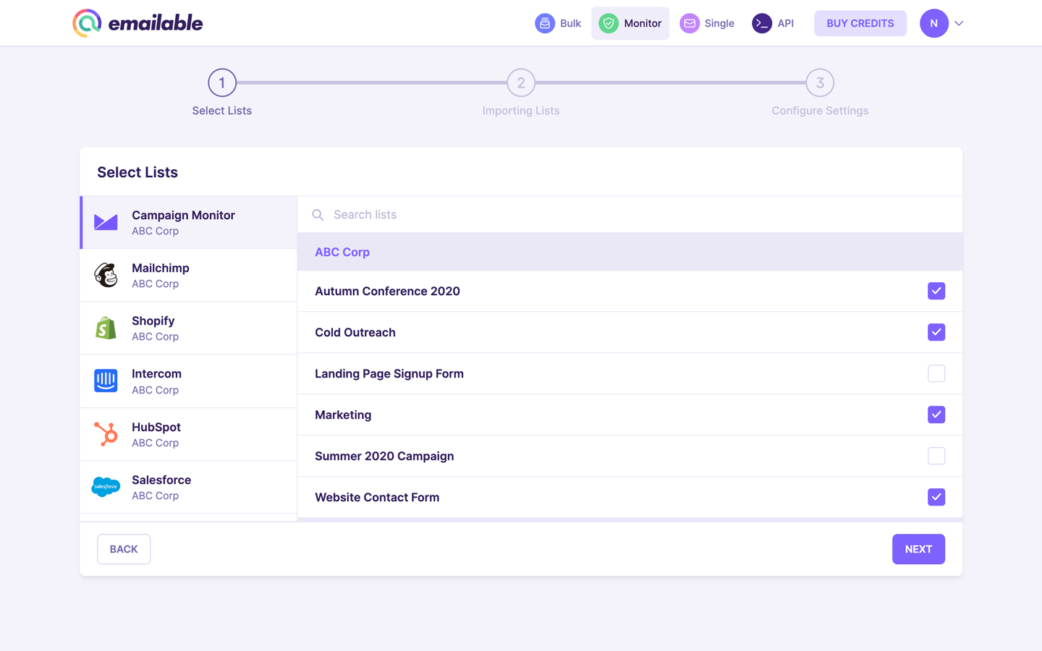Click the search magnifier icon
Image resolution: width=1042 pixels, height=651 pixels.
click(318, 215)
